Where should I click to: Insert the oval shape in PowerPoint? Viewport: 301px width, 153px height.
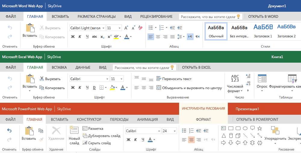click(x=245, y=128)
